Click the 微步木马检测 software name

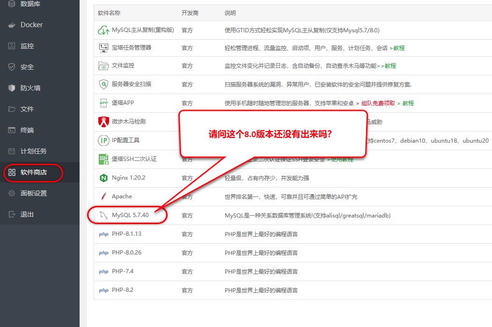point(129,122)
